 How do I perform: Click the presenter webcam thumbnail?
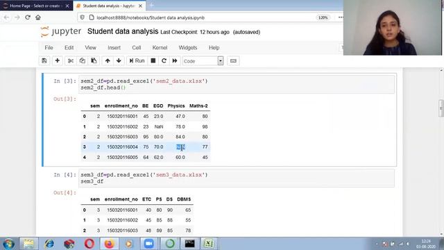point(393,28)
